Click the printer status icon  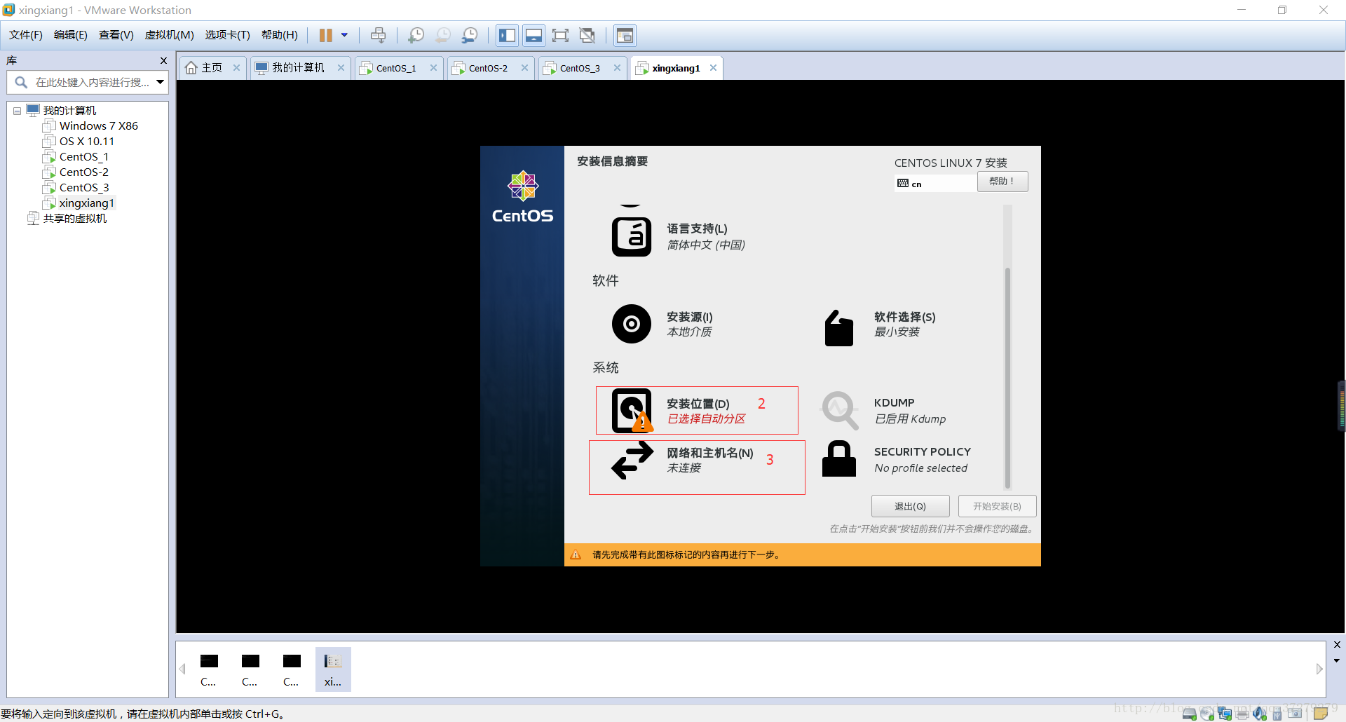click(1243, 714)
